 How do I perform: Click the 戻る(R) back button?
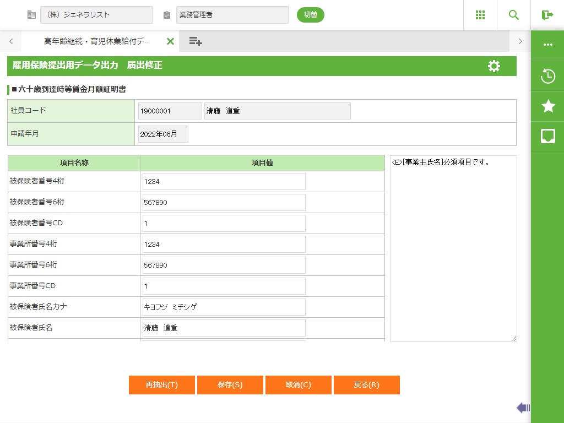pos(366,385)
